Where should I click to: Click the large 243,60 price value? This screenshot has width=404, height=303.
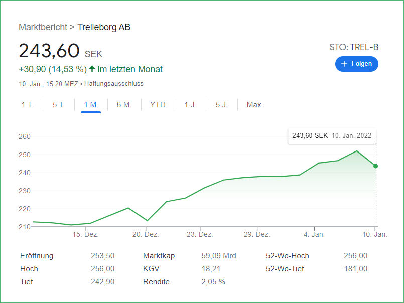49,51
